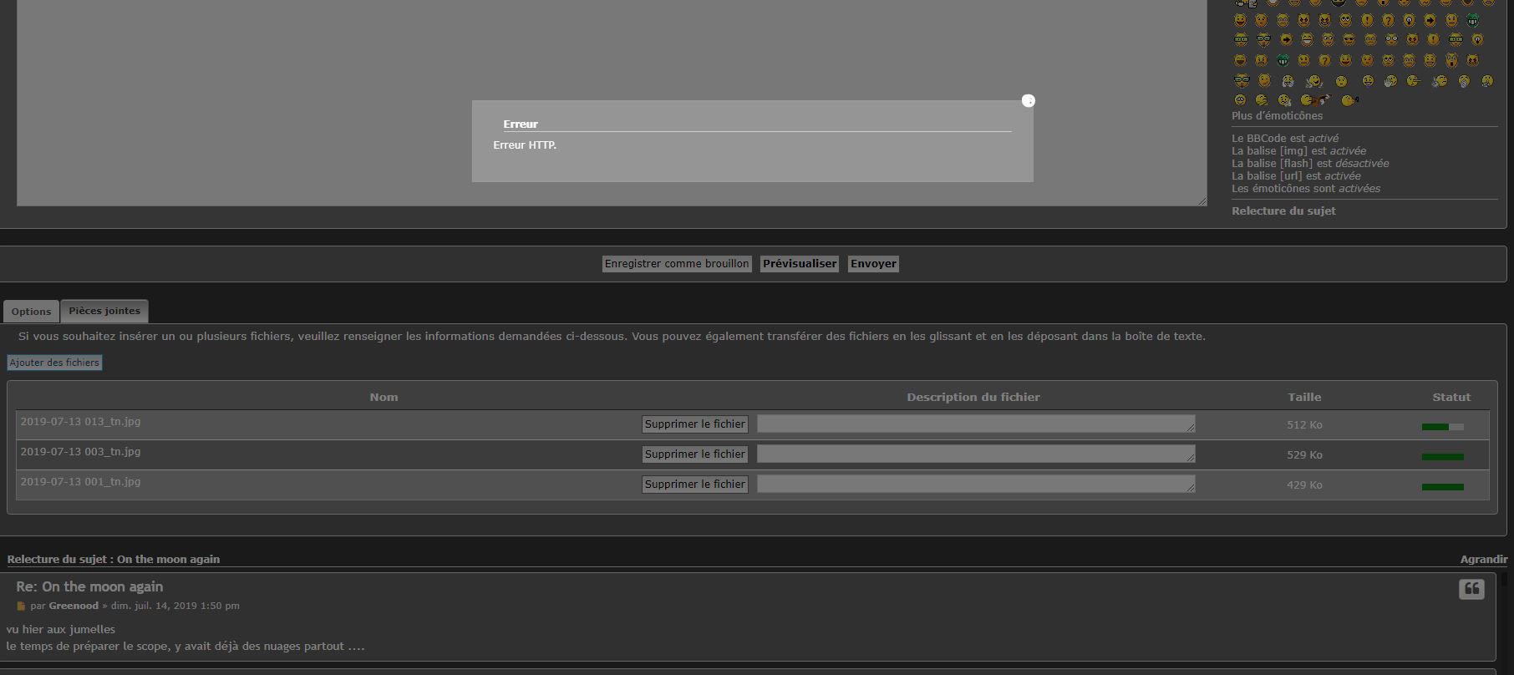Click the 'Erreur HTTP.' message text
The height and width of the screenshot is (675, 1514).
point(525,145)
